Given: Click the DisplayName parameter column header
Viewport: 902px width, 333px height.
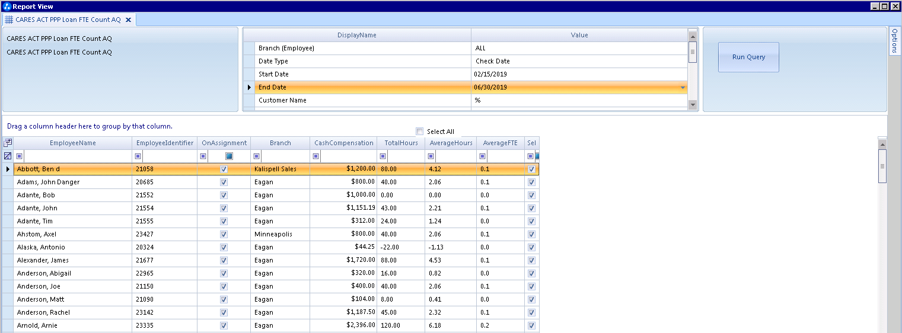Looking at the screenshot, I should point(357,35).
